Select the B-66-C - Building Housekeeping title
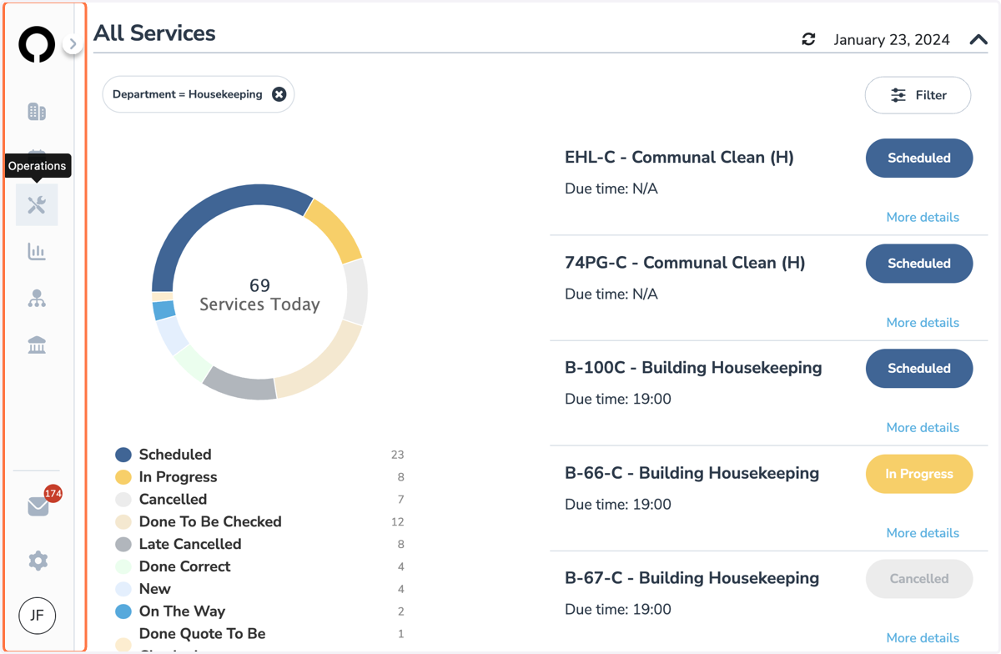The width and height of the screenshot is (1001, 654). pos(692,473)
